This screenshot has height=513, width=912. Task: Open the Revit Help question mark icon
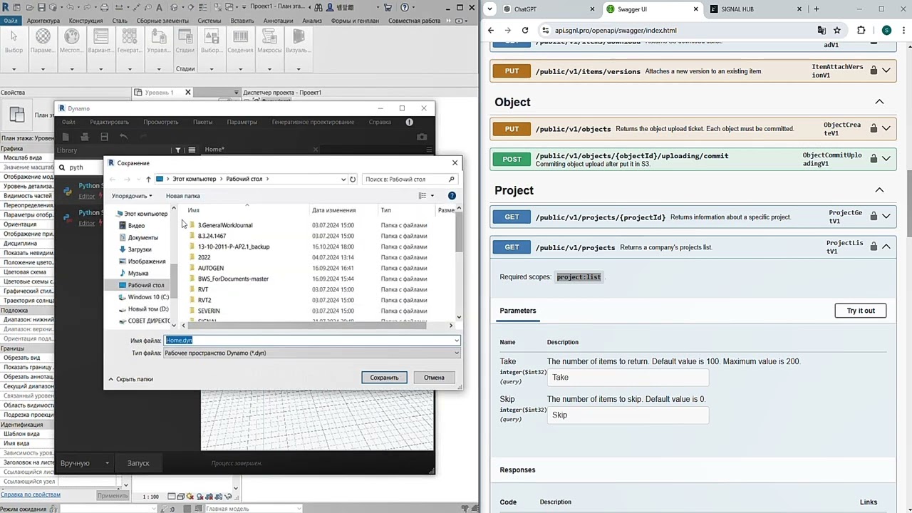[405, 7]
